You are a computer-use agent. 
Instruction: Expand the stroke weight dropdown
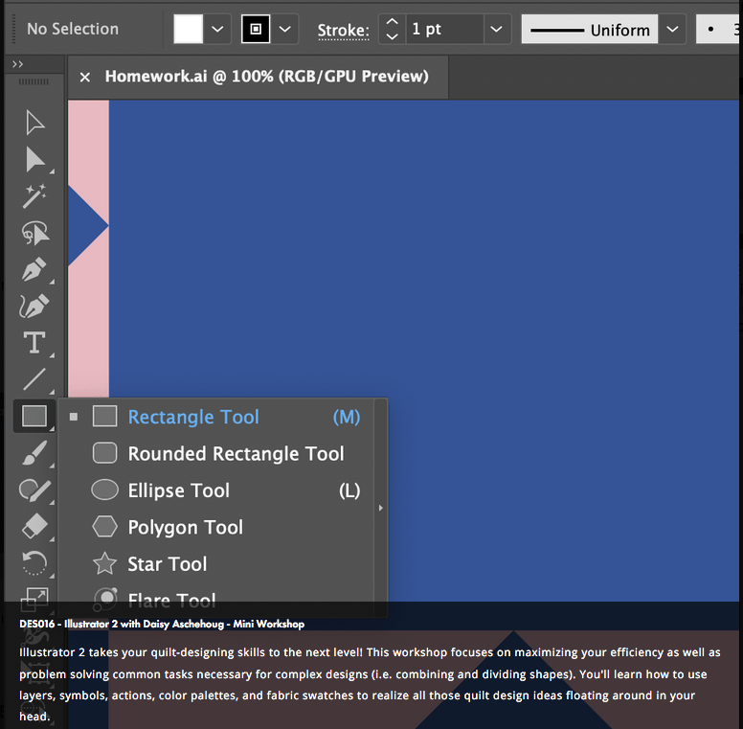496,29
